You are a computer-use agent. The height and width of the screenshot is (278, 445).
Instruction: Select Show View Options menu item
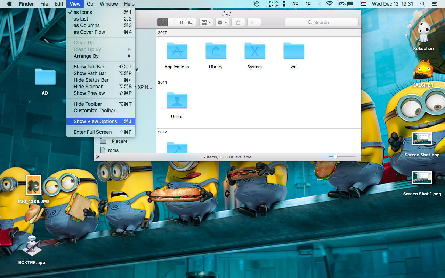pyautogui.click(x=101, y=121)
